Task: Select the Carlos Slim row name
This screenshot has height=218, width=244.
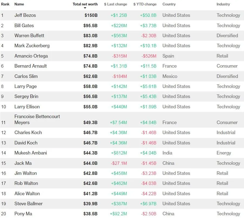Action: point(26,76)
